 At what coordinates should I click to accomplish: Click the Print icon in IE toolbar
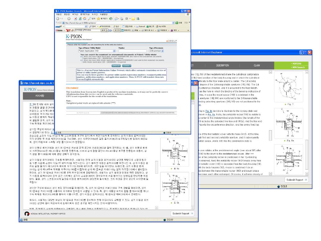(x=122, y=19)
